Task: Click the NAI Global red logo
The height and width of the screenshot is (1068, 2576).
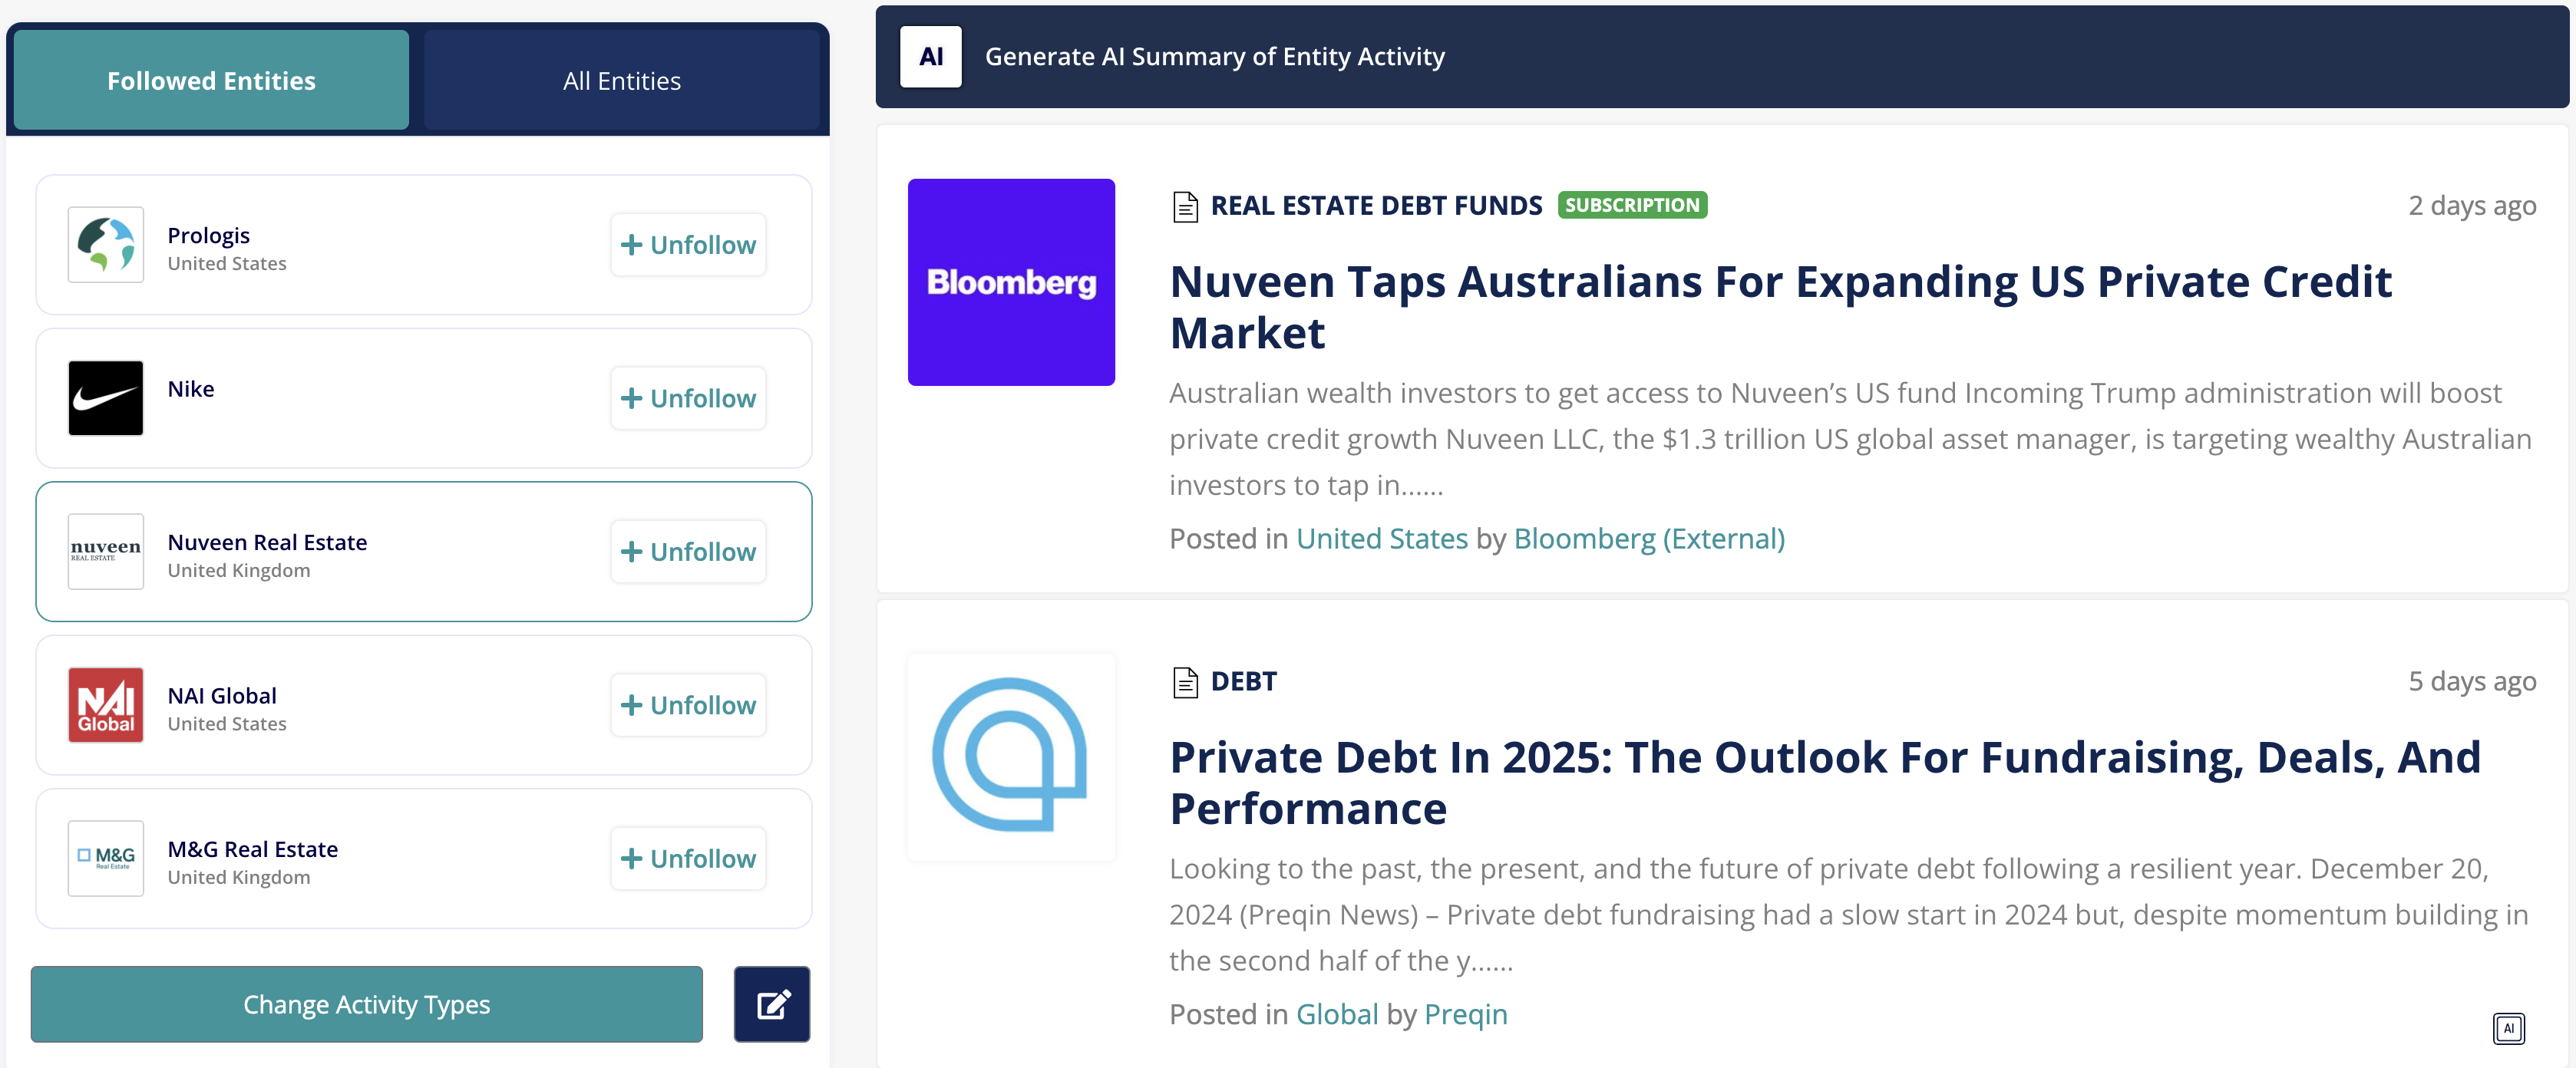Action: point(106,705)
